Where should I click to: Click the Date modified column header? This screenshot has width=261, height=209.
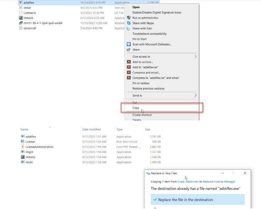[x=92, y=129]
